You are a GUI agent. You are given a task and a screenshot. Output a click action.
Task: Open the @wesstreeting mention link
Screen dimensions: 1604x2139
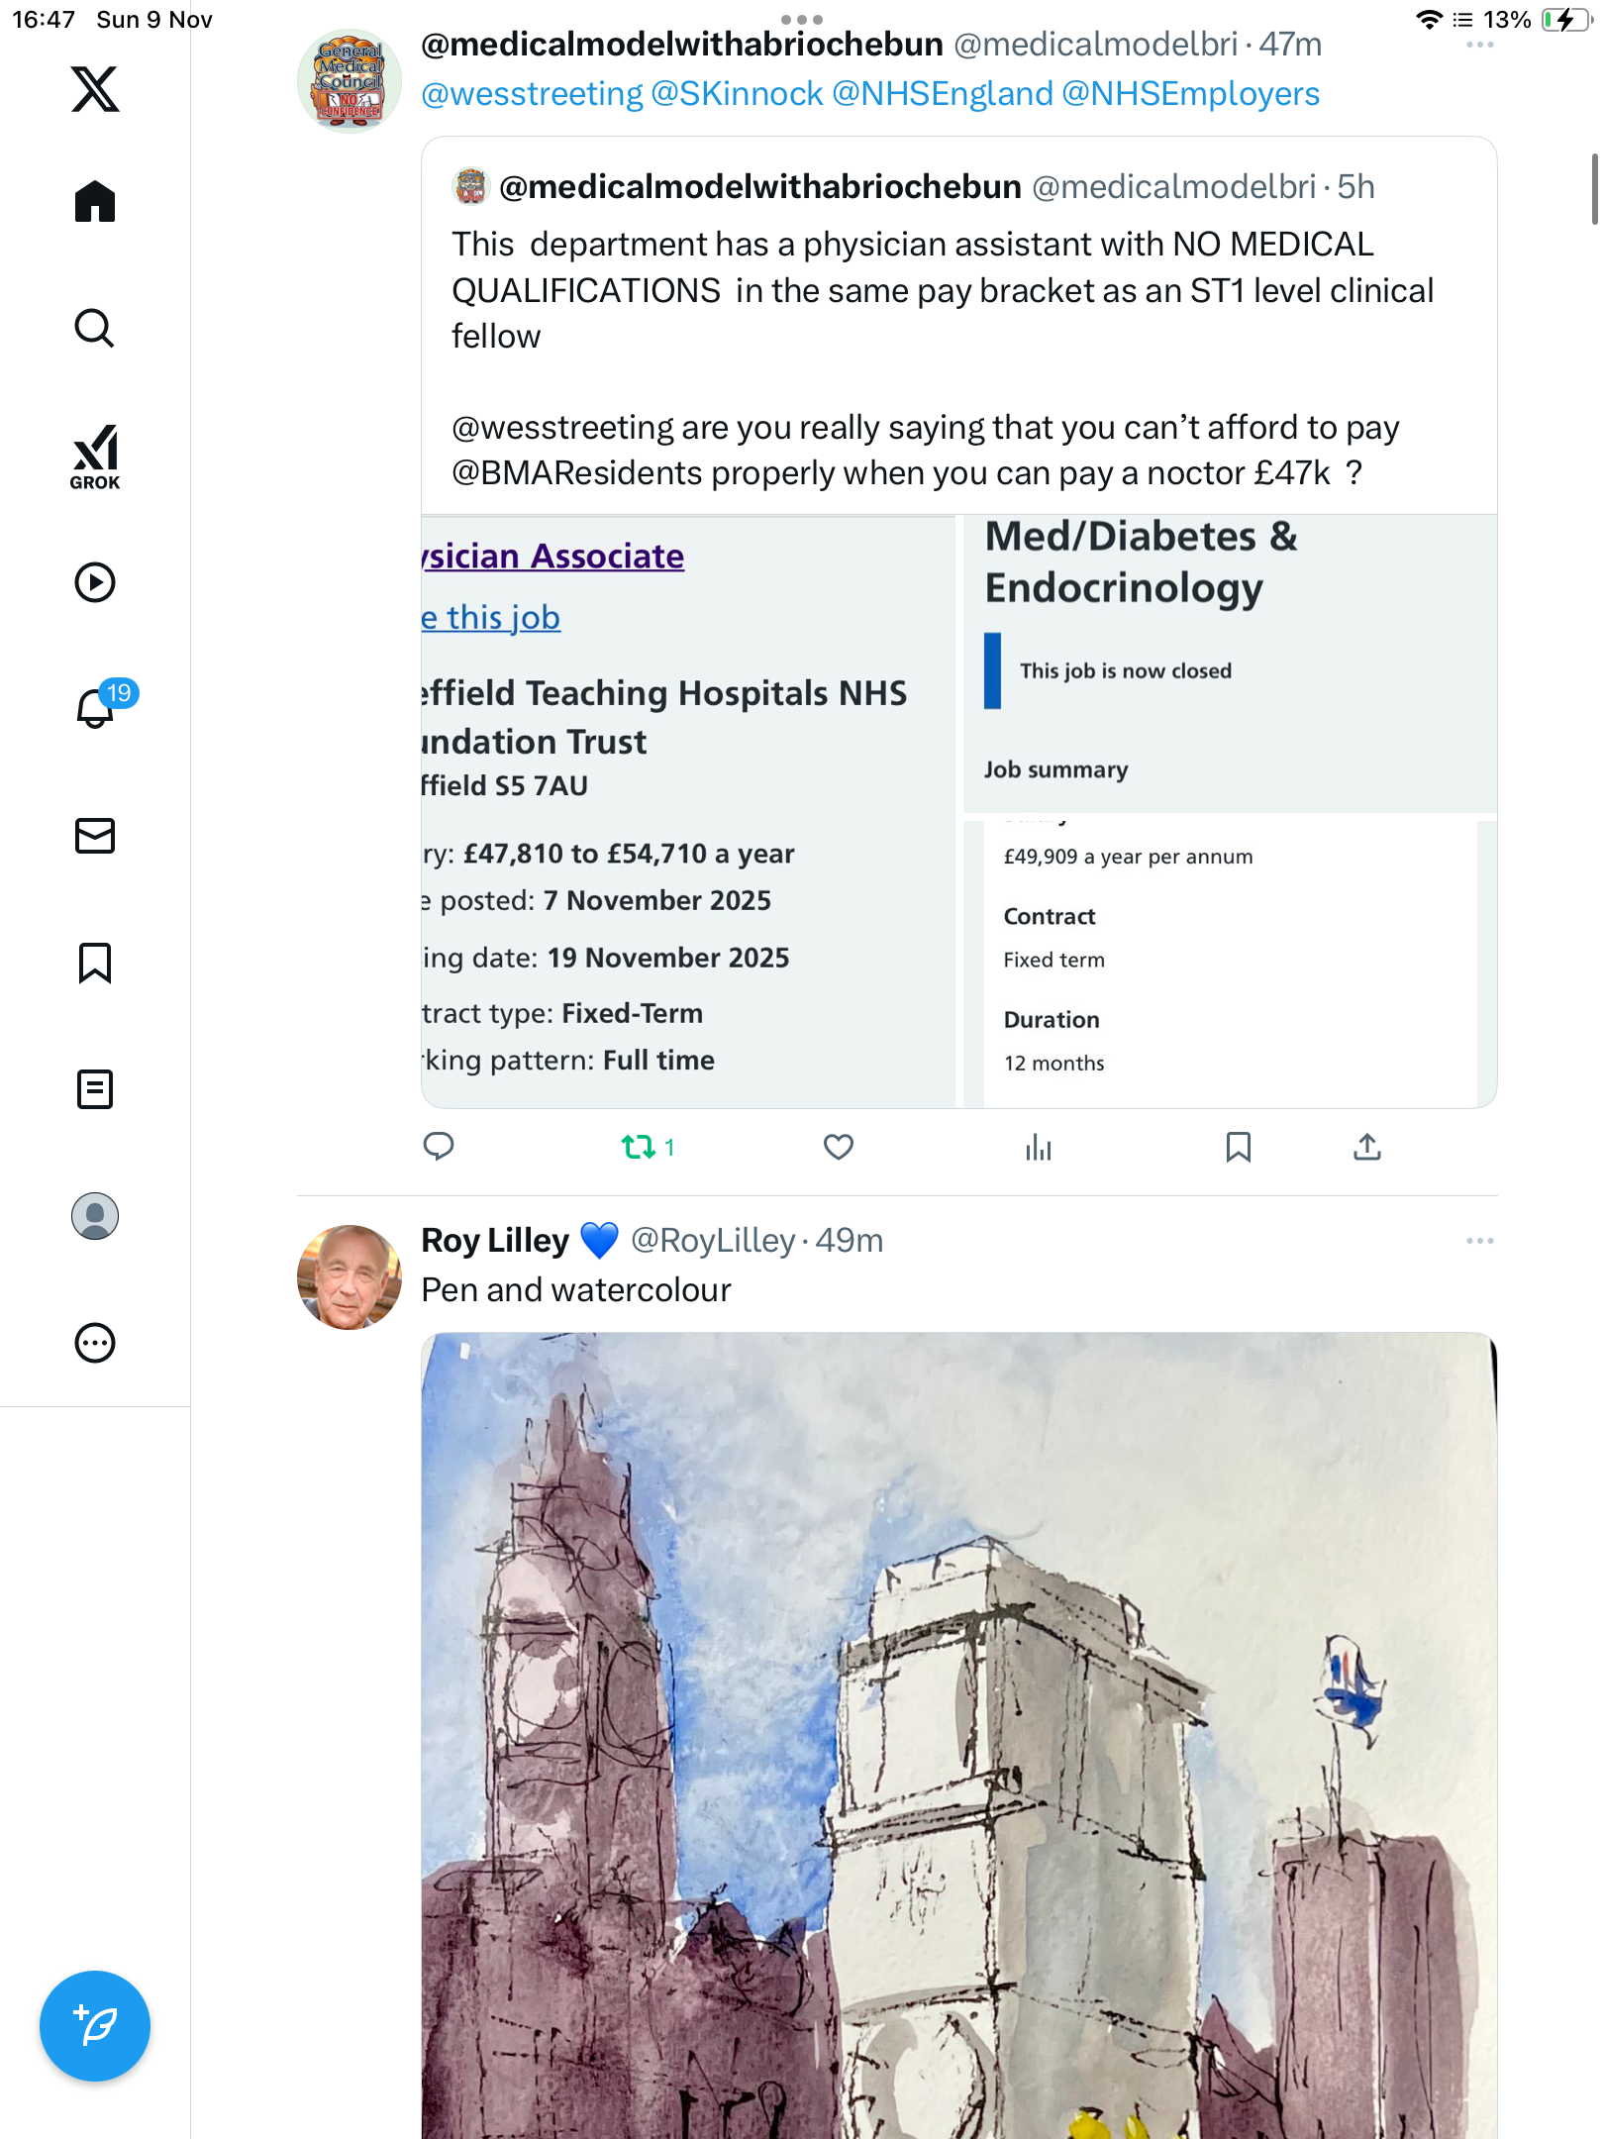(x=532, y=94)
